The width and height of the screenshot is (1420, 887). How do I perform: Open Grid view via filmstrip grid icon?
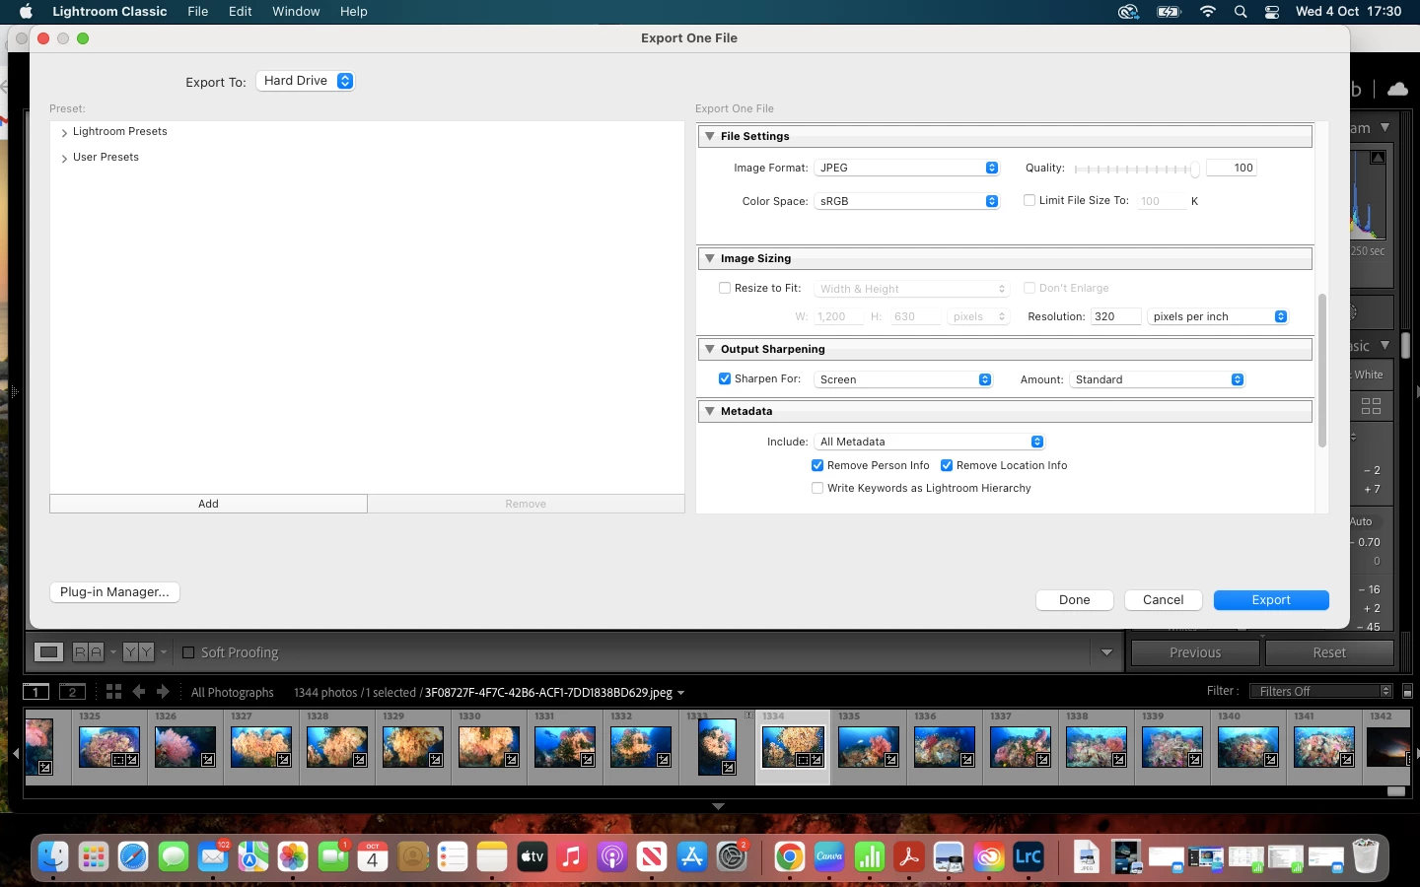click(x=113, y=692)
